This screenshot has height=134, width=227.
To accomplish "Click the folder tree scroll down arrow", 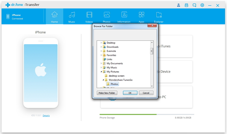I will coord(152,86).
